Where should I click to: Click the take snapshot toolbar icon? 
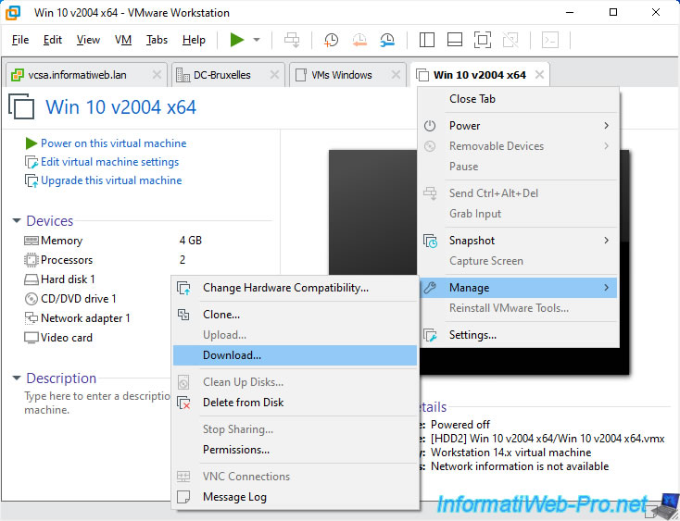[x=331, y=40]
